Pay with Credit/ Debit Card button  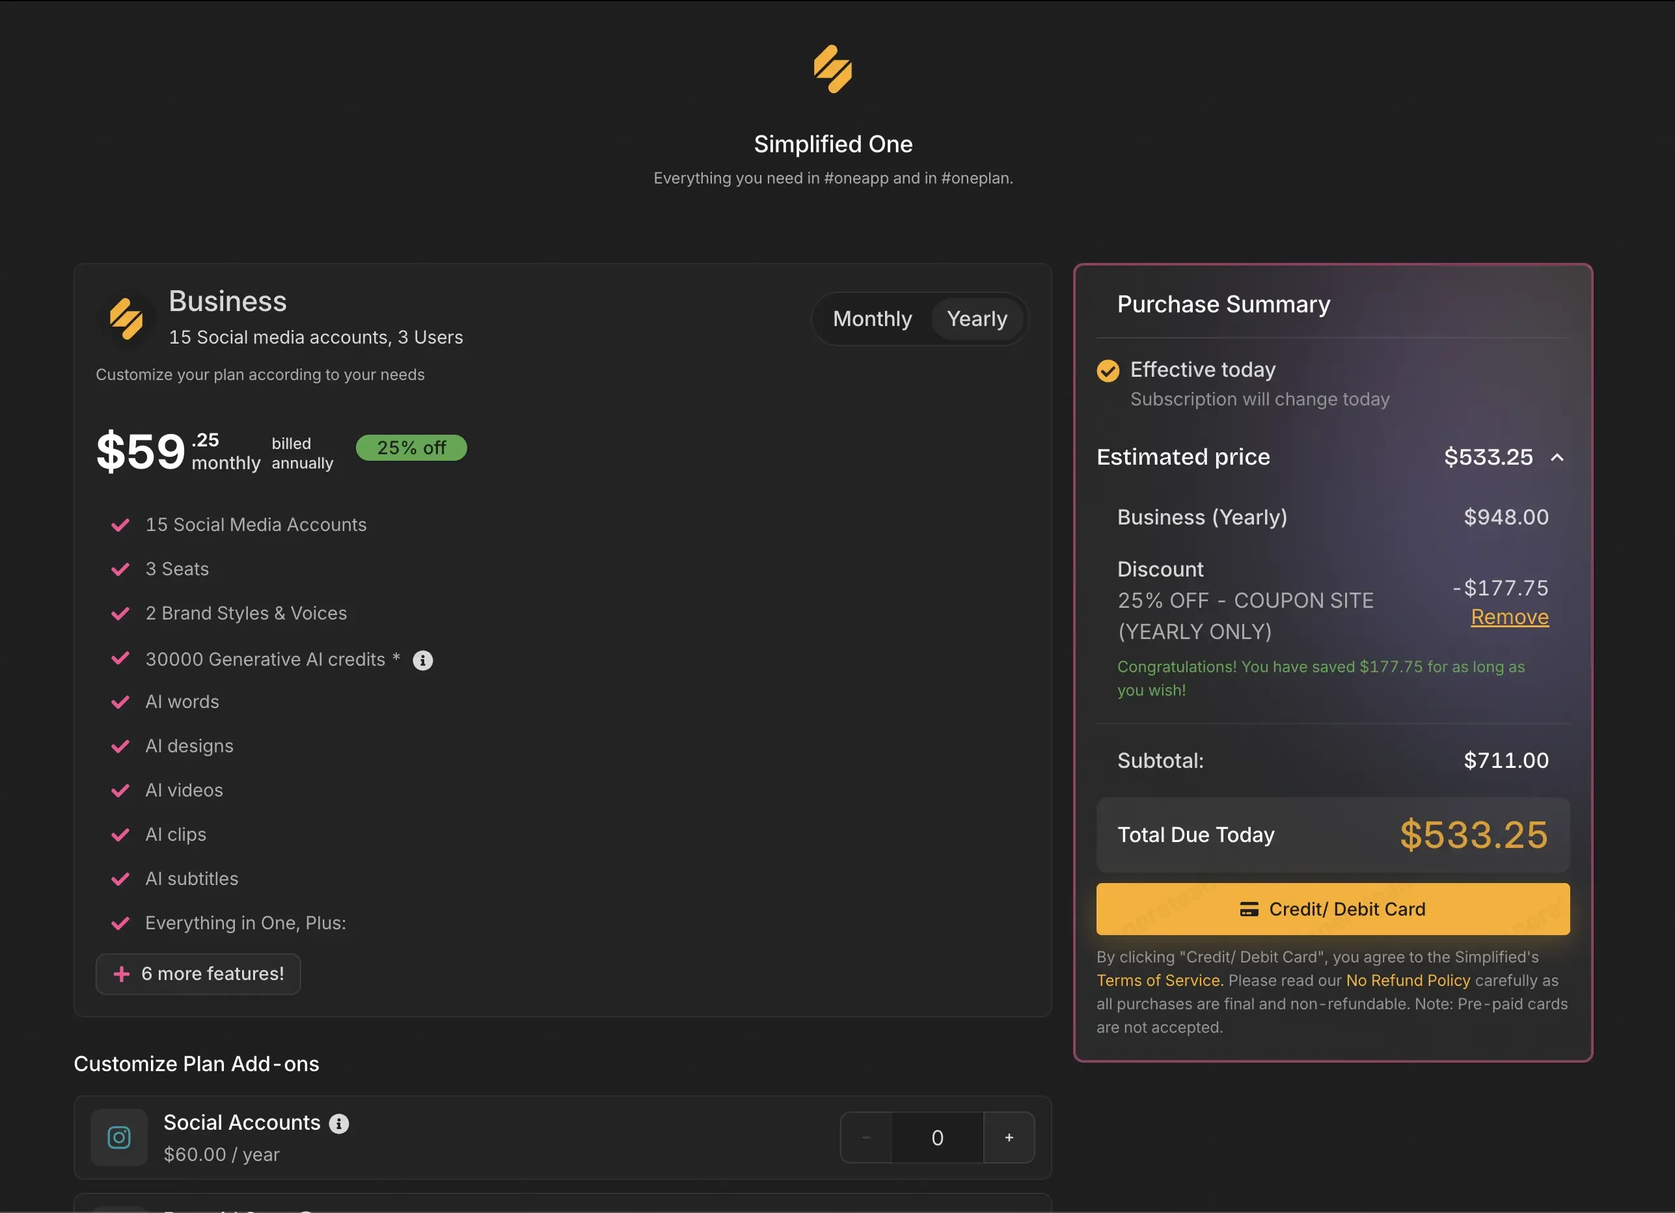[1333, 908]
